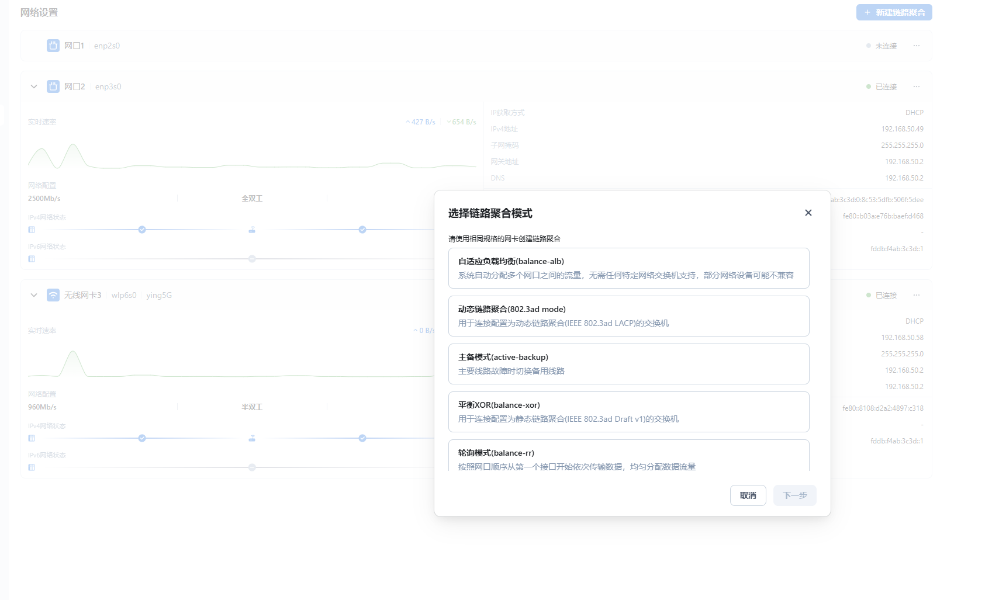This screenshot has height=600, width=999.
Task: Click the 网口1 ethernet port icon
Action: [x=53, y=45]
